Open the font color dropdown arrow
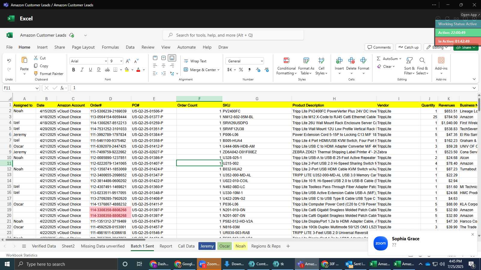Viewport: 481px width, 270px height. [x=144, y=70]
